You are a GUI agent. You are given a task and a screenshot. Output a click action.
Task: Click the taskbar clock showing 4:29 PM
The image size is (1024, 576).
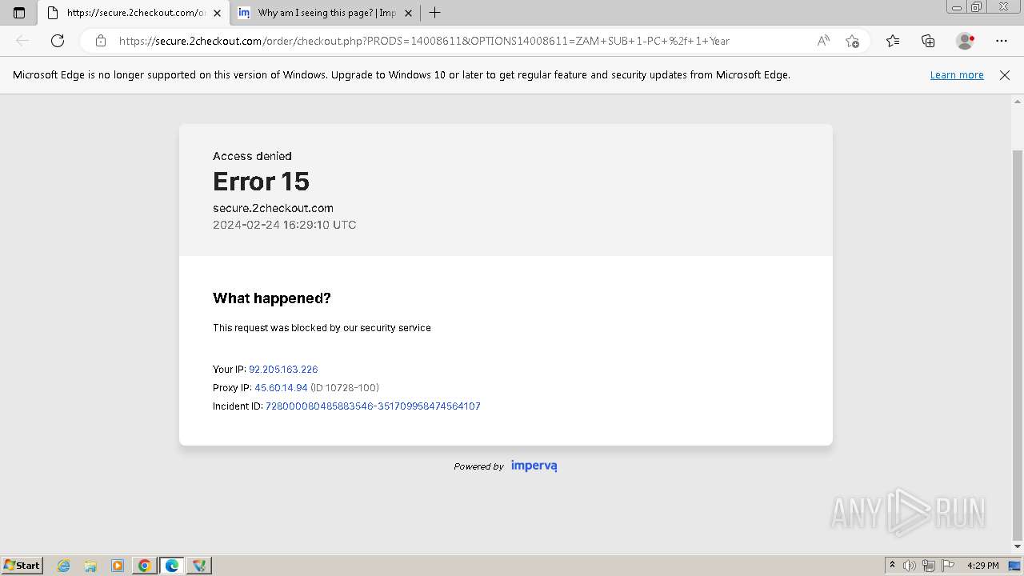pos(982,566)
